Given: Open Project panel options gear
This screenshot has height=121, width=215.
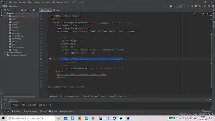Looking at the screenshot, I should (34, 10).
